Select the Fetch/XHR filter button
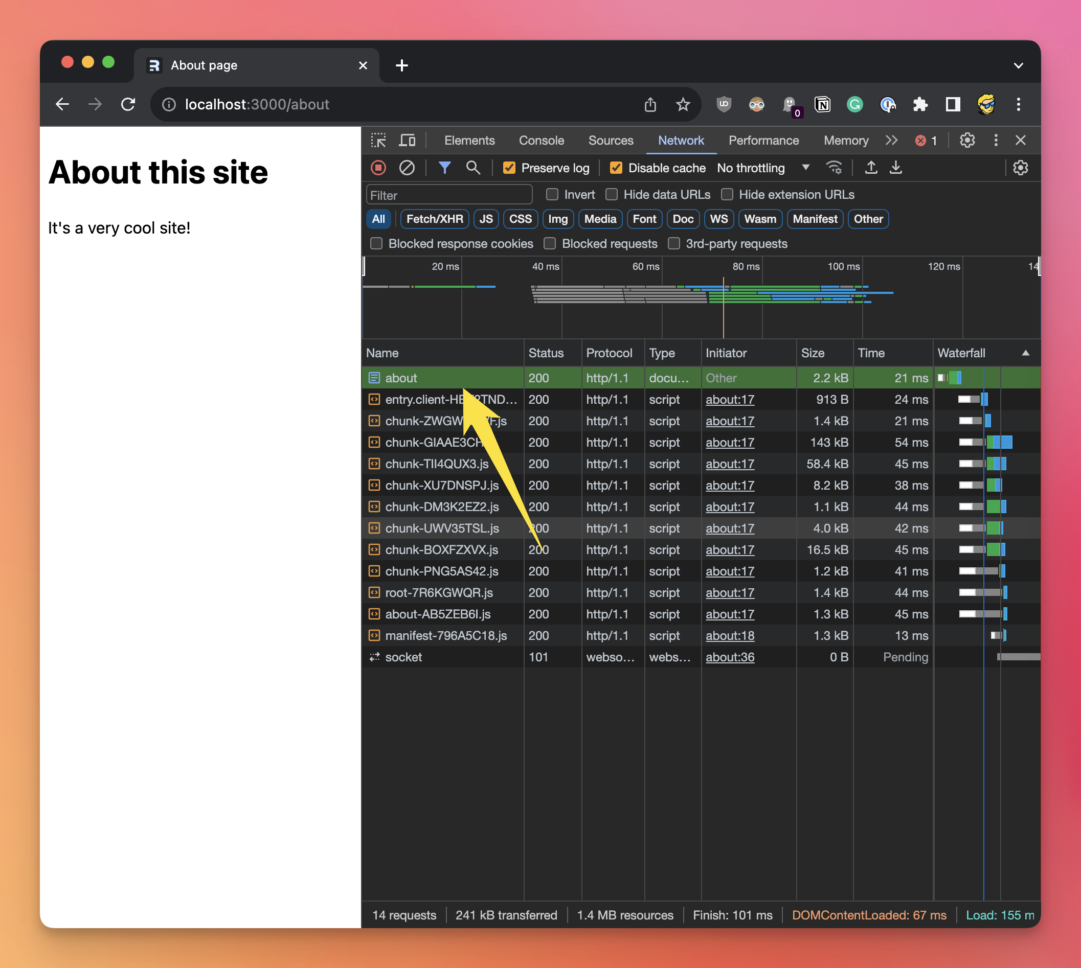 [x=434, y=219]
